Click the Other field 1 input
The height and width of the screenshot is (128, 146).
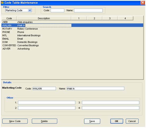tap(47, 103)
